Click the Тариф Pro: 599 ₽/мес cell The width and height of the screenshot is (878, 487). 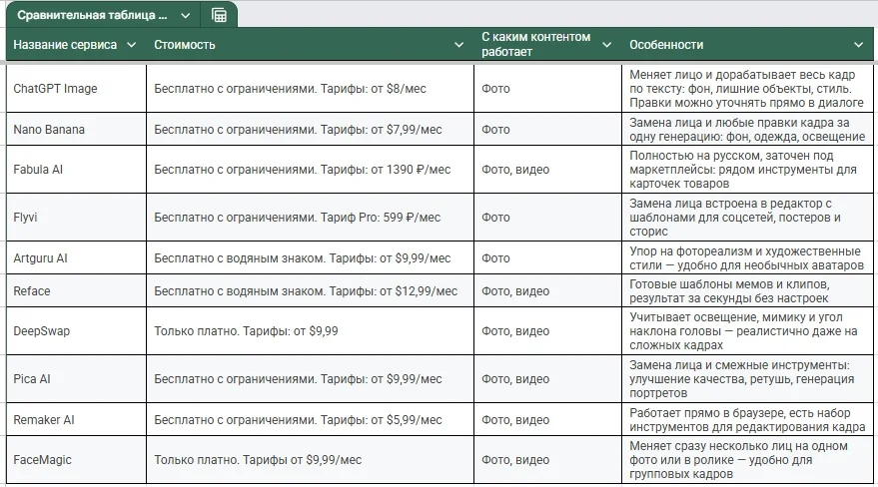[x=311, y=218]
